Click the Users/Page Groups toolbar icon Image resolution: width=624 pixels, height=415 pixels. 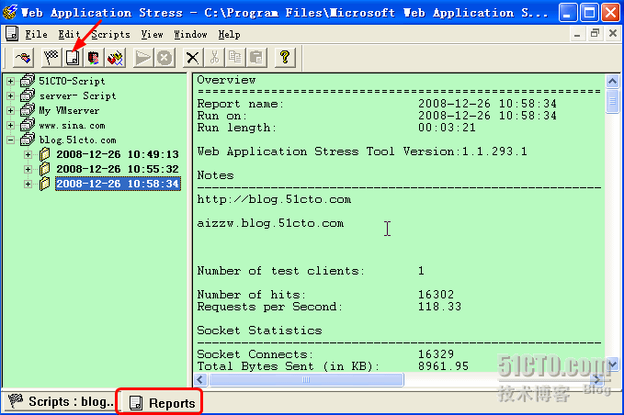[116, 58]
